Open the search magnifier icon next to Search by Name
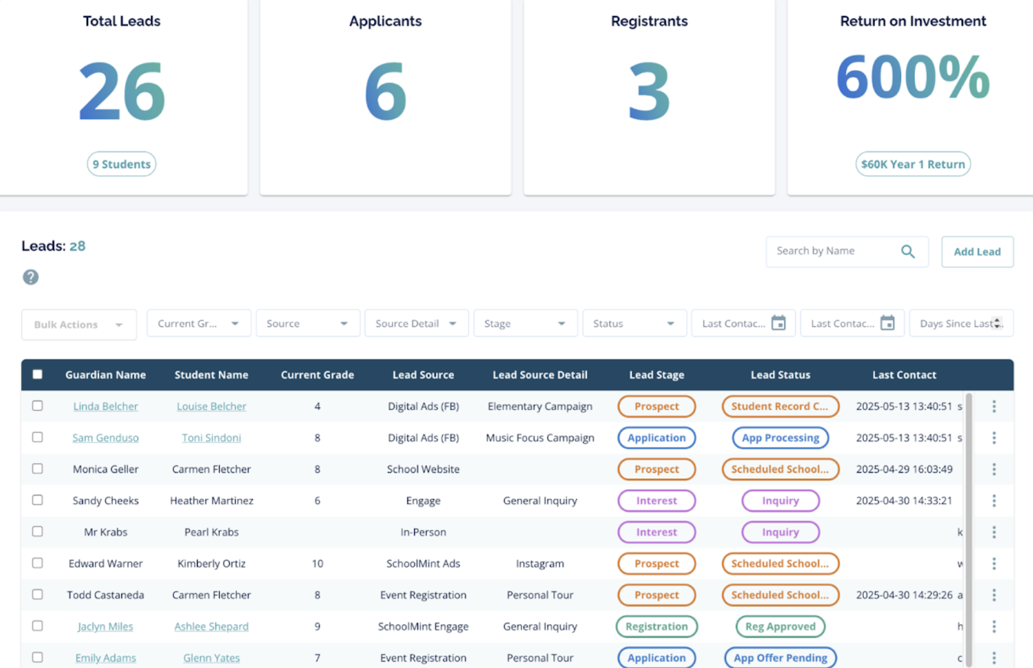This screenshot has width=1033, height=668. click(908, 252)
